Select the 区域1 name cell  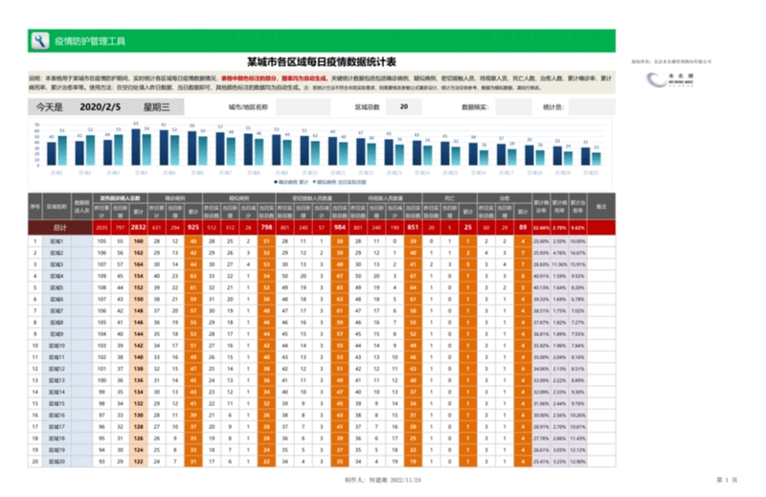pyautogui.click(x=58, y=242)
